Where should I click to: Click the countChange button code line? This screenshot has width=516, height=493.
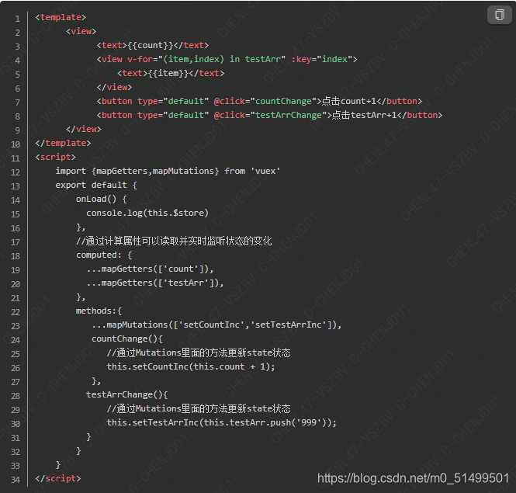259,101
